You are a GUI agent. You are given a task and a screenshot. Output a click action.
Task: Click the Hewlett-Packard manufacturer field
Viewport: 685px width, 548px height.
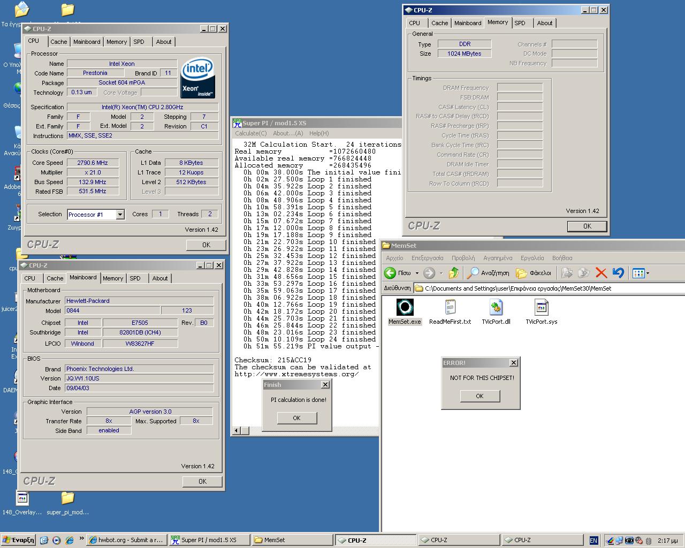[x=139, y=301]
